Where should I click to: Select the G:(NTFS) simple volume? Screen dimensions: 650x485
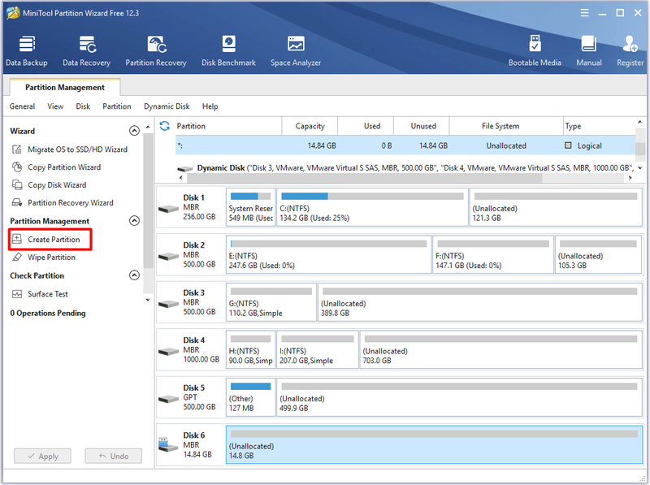coord(271,302)
